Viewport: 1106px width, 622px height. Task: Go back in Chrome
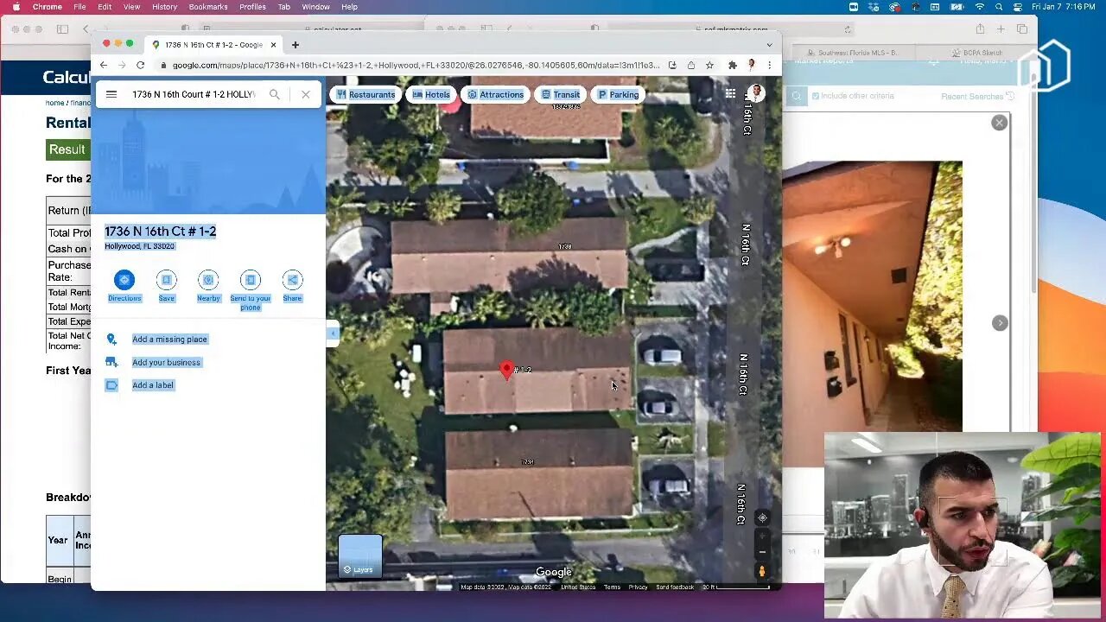pyautogui.click(x=104, y=65)
